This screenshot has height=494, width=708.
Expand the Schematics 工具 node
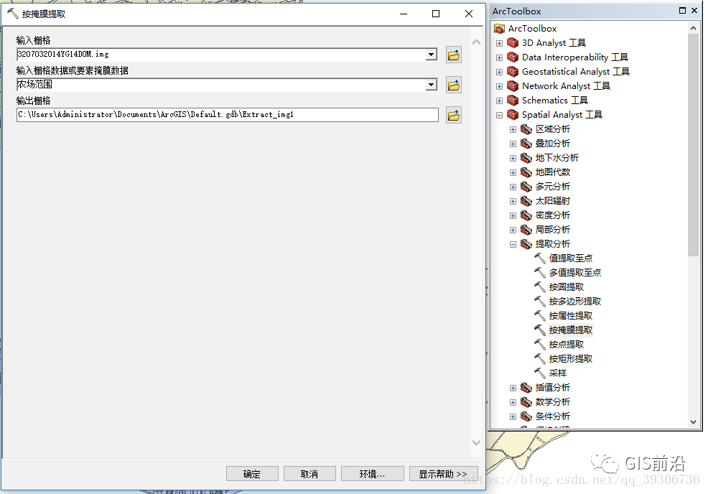[x=499, y=101]
